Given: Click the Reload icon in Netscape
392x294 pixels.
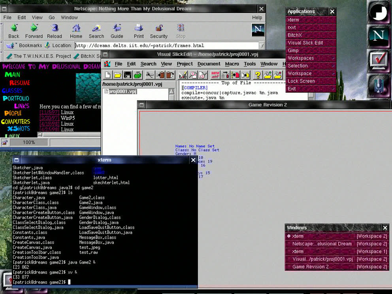Looking at the screenshot, I should 55,28.
